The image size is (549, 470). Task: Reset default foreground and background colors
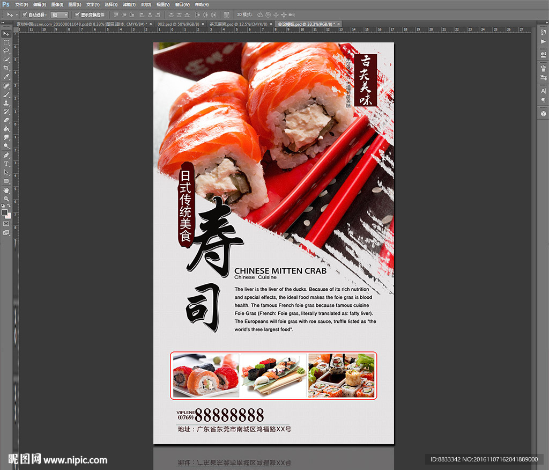click(3, 205)
